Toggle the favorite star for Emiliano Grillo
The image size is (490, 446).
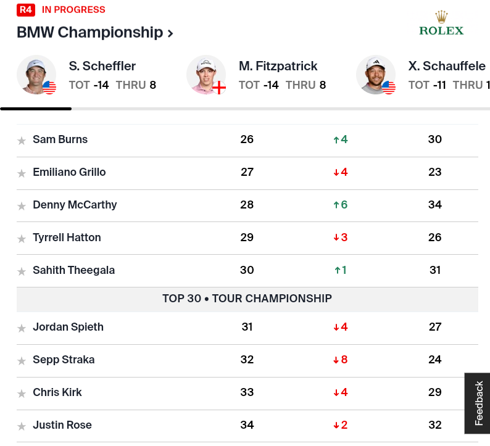22,173
